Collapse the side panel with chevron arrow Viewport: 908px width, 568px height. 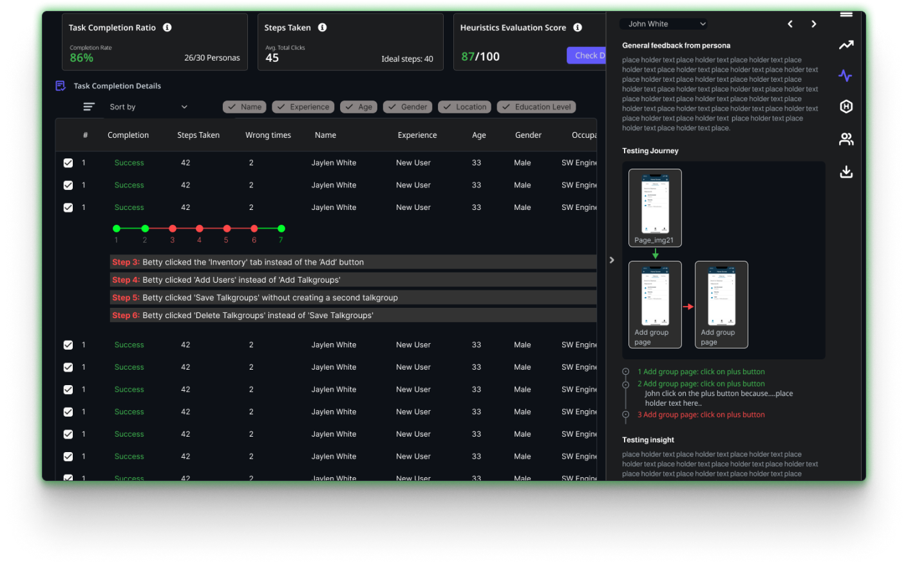[x=612, y=260]
